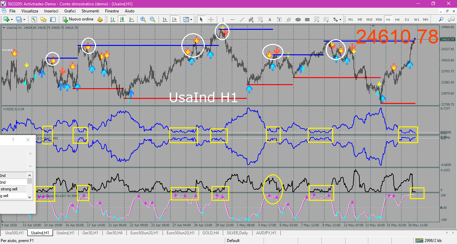Viewport: 457px width, 244px height.
Task: Switch to the Usa500,H1 chart tab
Action: pyautogui.click(x=14, y=233)
